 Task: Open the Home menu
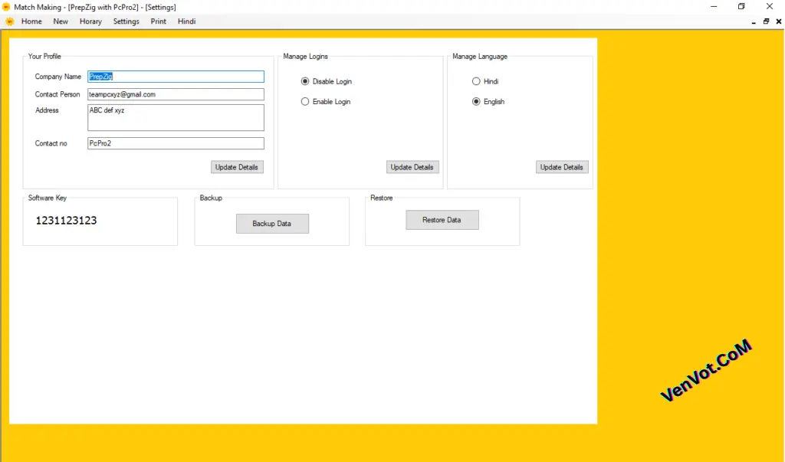coord(31,21)
